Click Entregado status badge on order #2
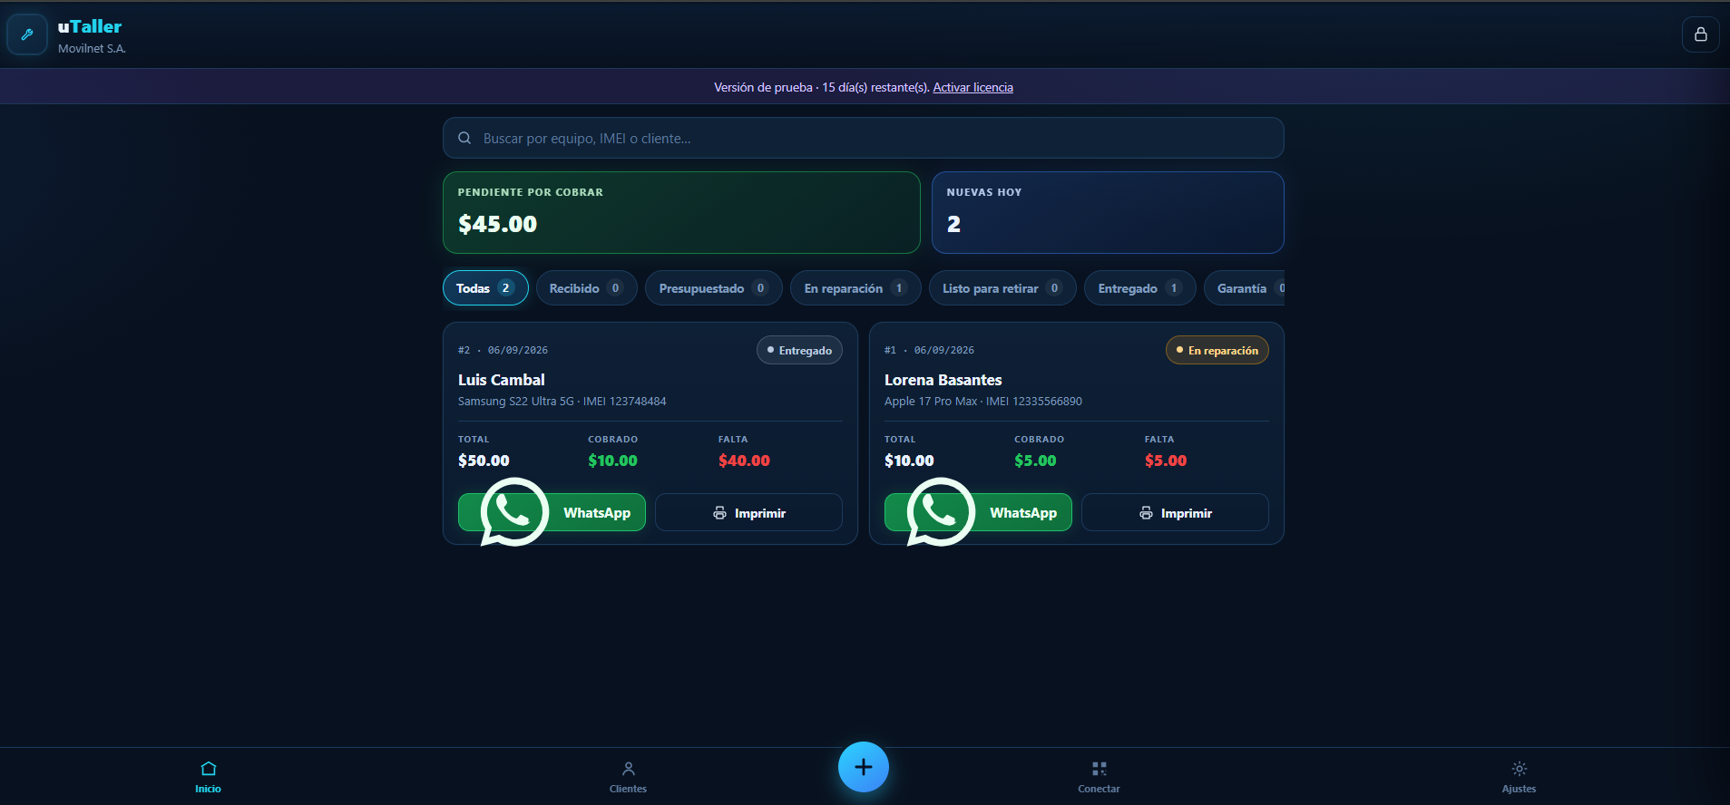Viewport: 1730px width, 805px height. point(799,350)
